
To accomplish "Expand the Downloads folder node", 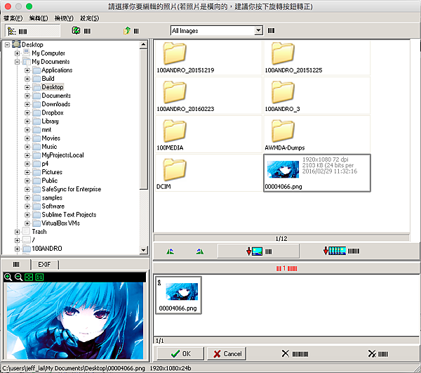I will click(27, 104).
